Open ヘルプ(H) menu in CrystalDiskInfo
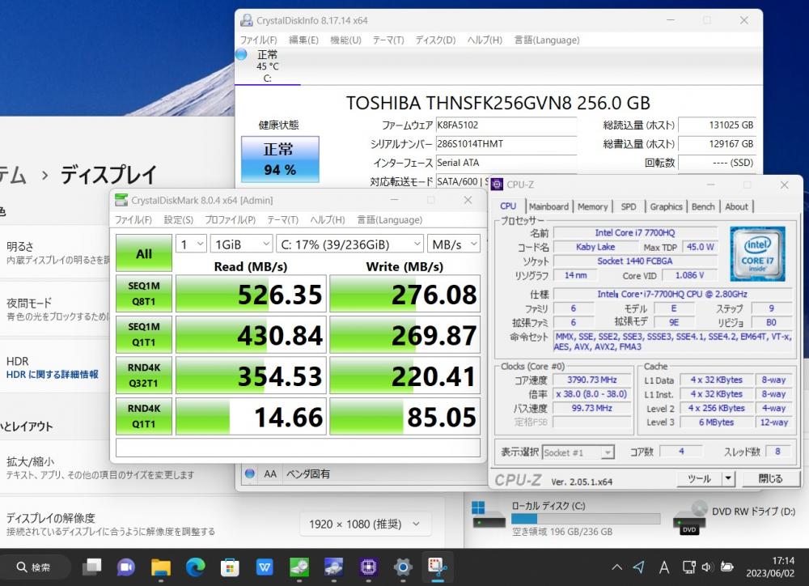 (485, 40)
